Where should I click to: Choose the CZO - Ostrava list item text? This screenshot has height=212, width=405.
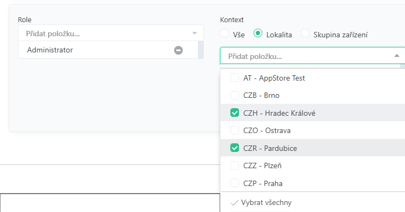tap(267, 130)
